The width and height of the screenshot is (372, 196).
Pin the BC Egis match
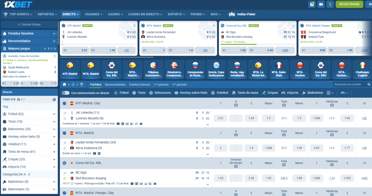(x=65, y=173)
